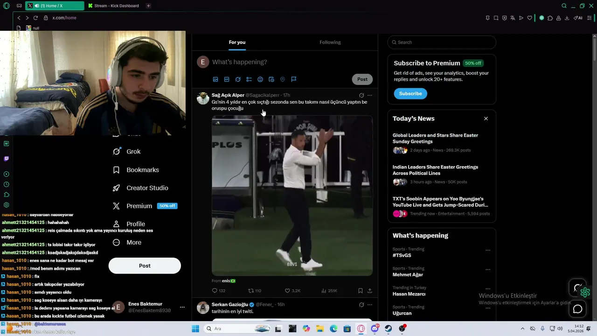Play the video of the man clapping
The height and width of the screenshot is (336, 597).
point(292,196)
